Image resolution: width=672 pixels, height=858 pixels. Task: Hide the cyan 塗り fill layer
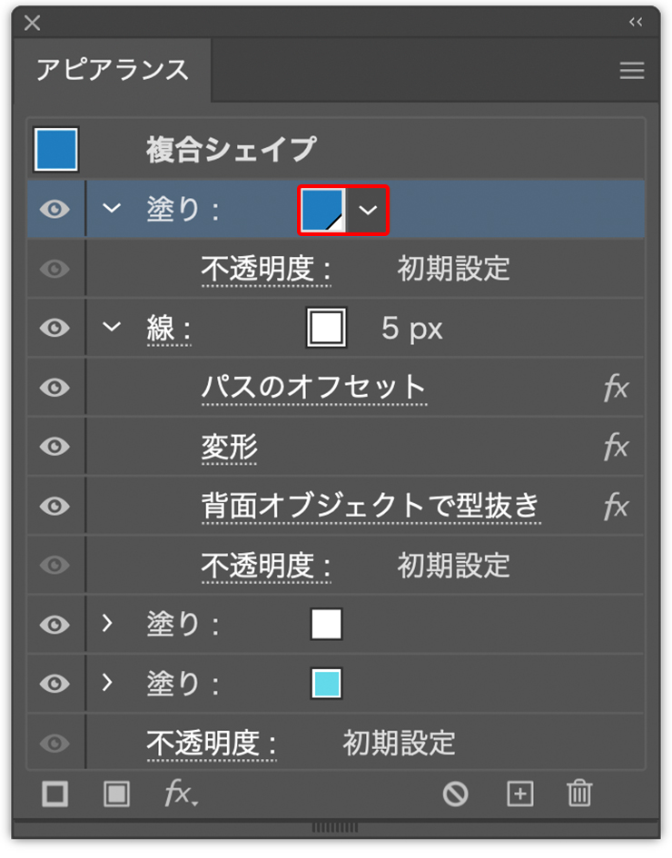[x=55, y=683]
